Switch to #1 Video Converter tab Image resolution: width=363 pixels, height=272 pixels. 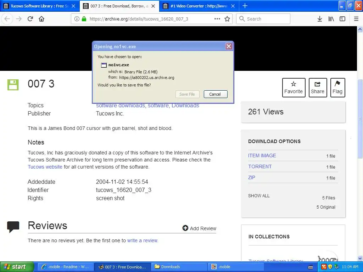point(199,6)
